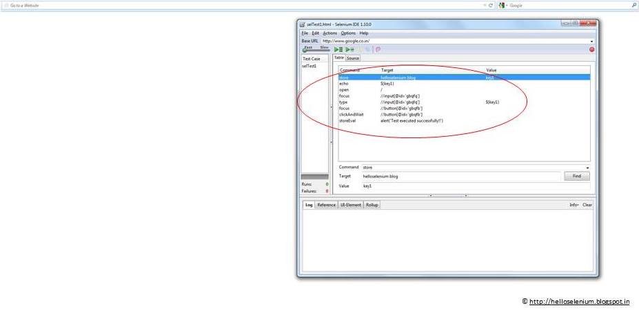Screen dimensions: 639x310
Task: Click Clear in the log pane
Action: [587, 205]
